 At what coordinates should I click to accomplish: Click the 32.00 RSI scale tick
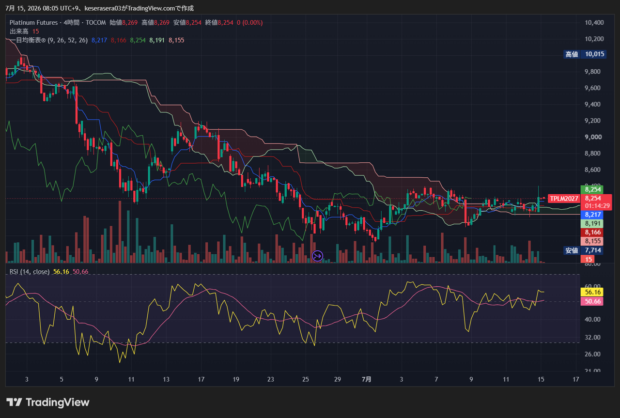[592, 337]
